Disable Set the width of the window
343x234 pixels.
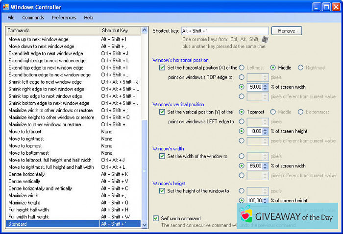[162, 156]
